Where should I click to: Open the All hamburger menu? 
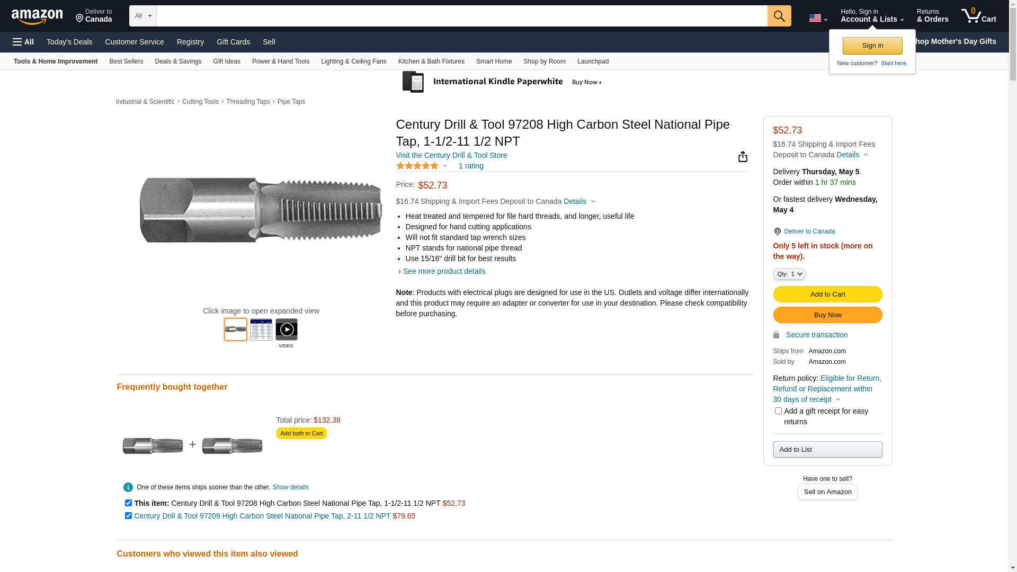(x=23, y=42)
